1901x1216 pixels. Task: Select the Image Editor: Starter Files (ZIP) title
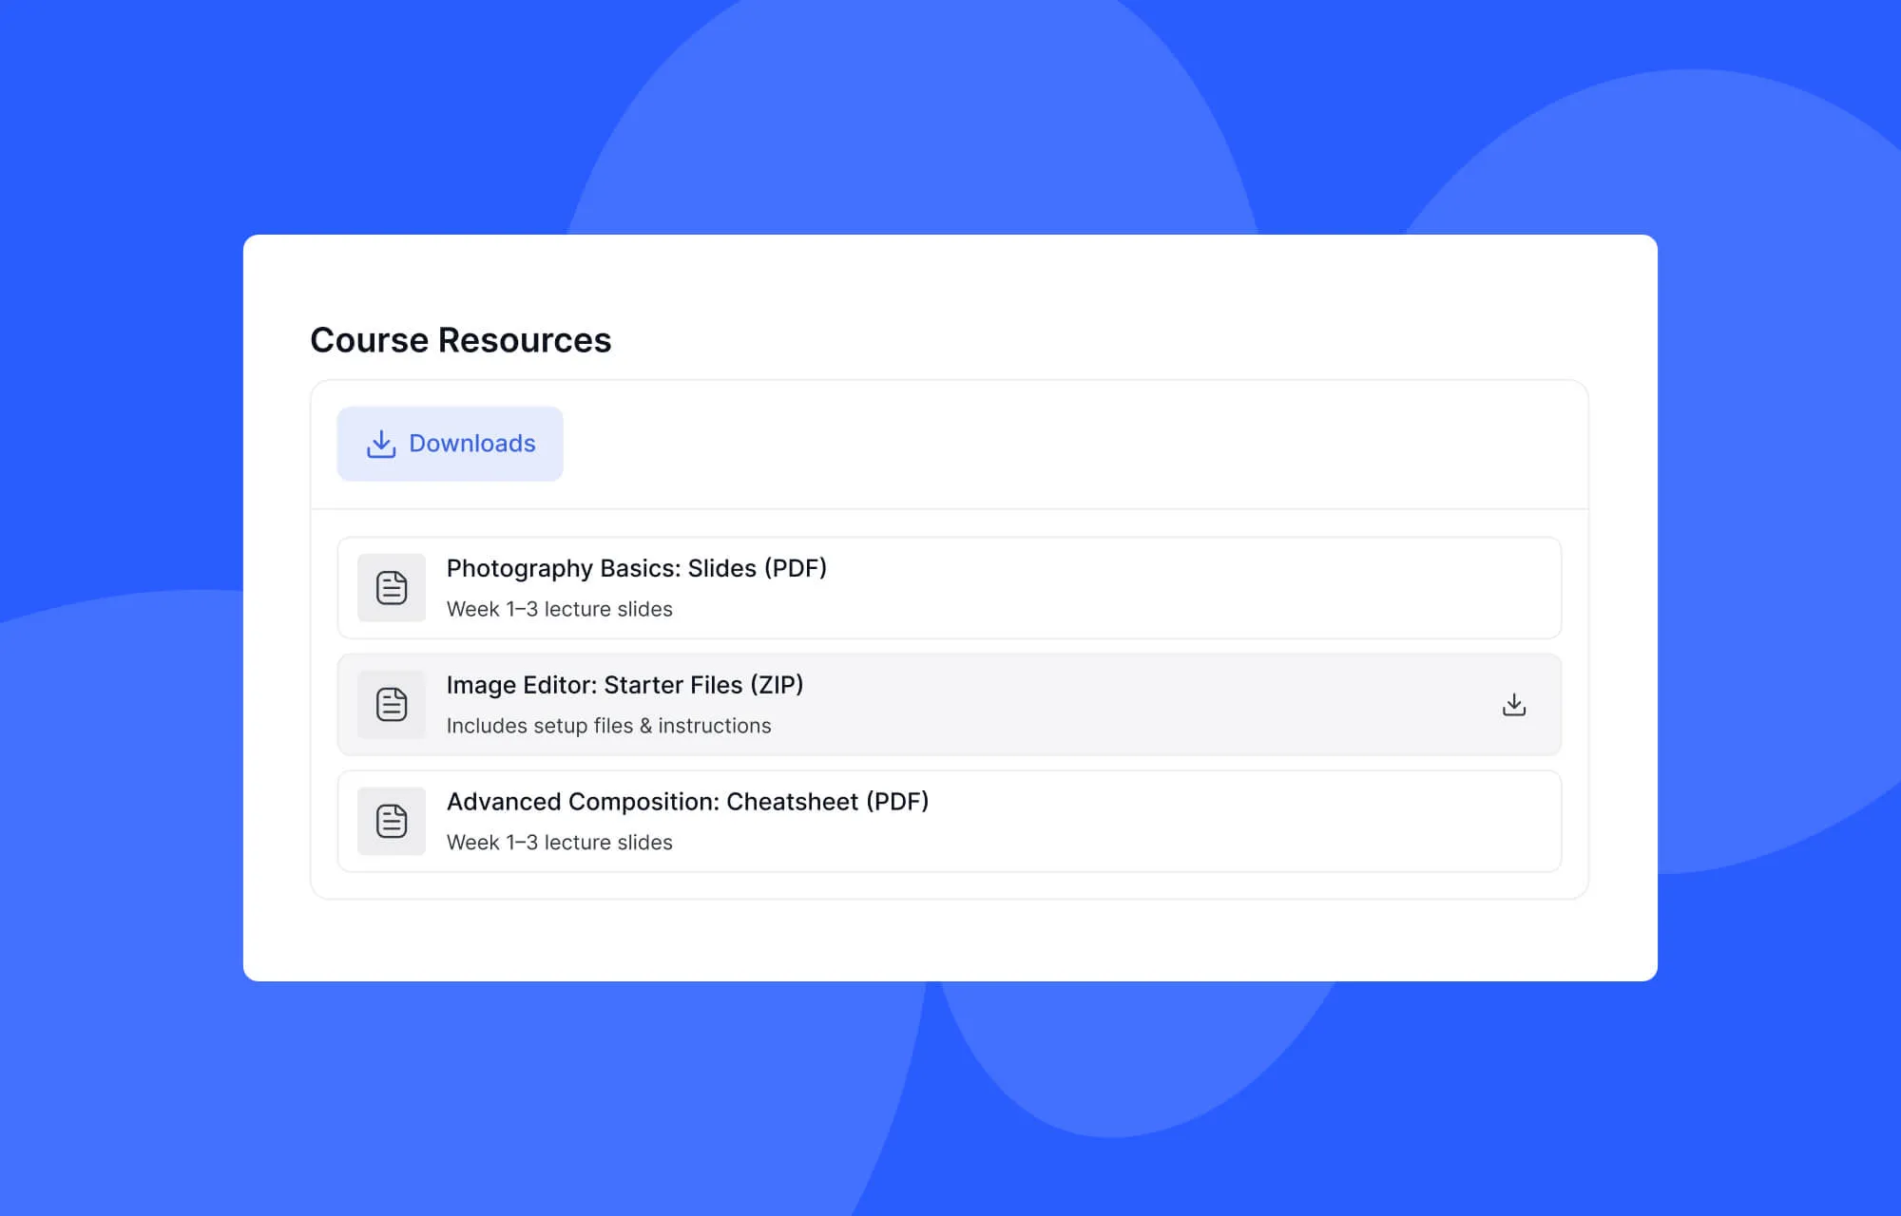624,684
